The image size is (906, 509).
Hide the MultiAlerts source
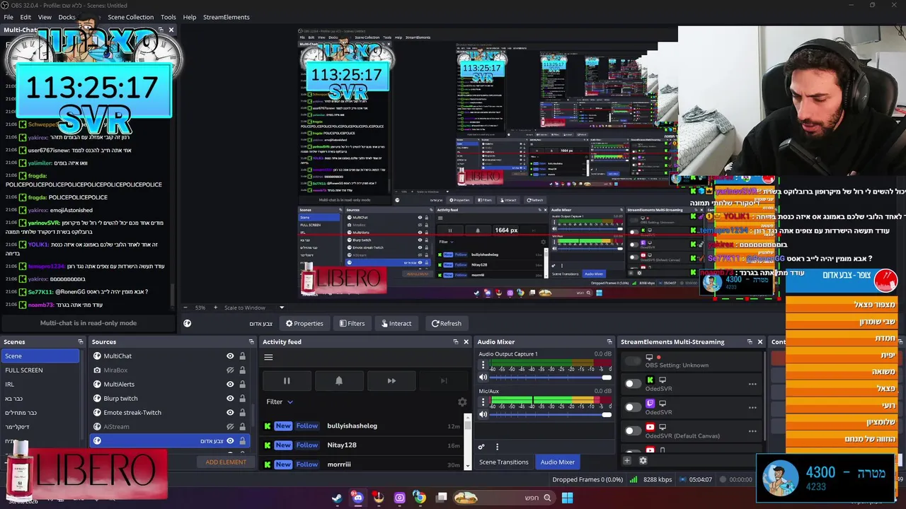230,385
